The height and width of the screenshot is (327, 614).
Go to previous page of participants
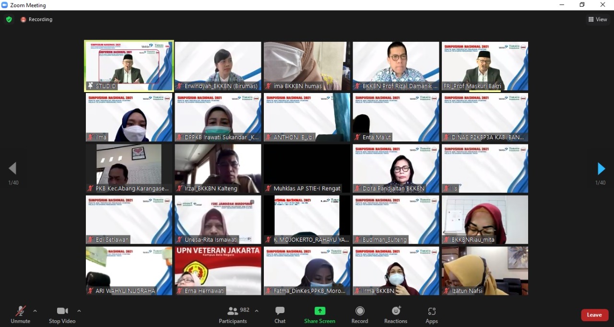(x=12, y=168)
